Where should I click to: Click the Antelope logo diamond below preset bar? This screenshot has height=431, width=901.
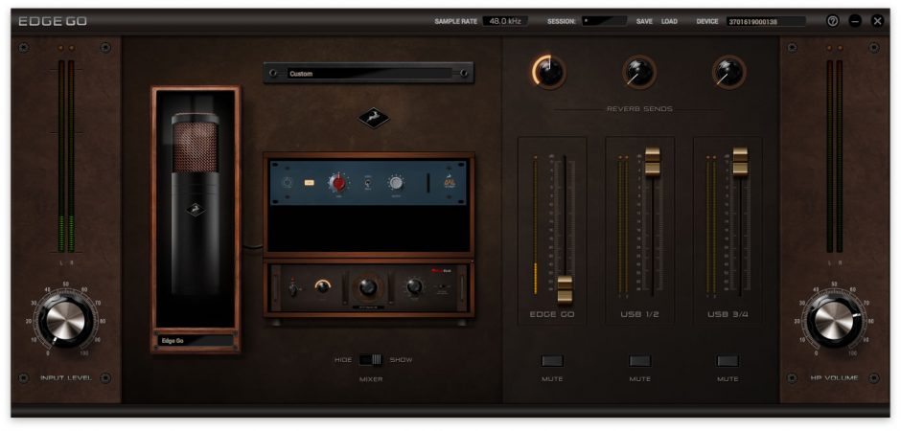373,118
